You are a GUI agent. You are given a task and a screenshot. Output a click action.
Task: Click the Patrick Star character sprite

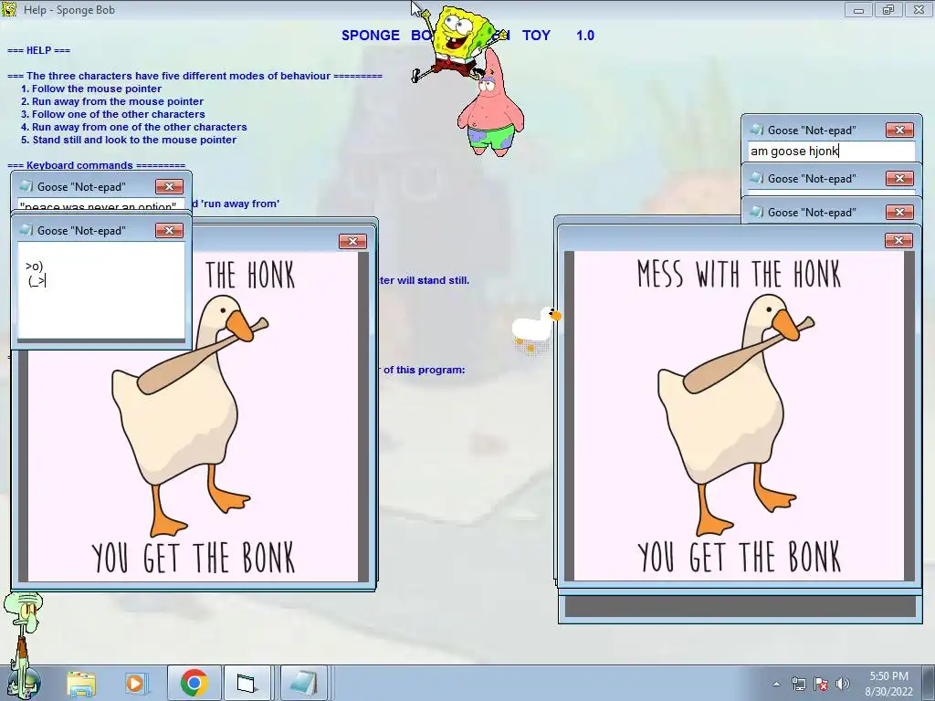pyautogui.click(x=491, y=104)
